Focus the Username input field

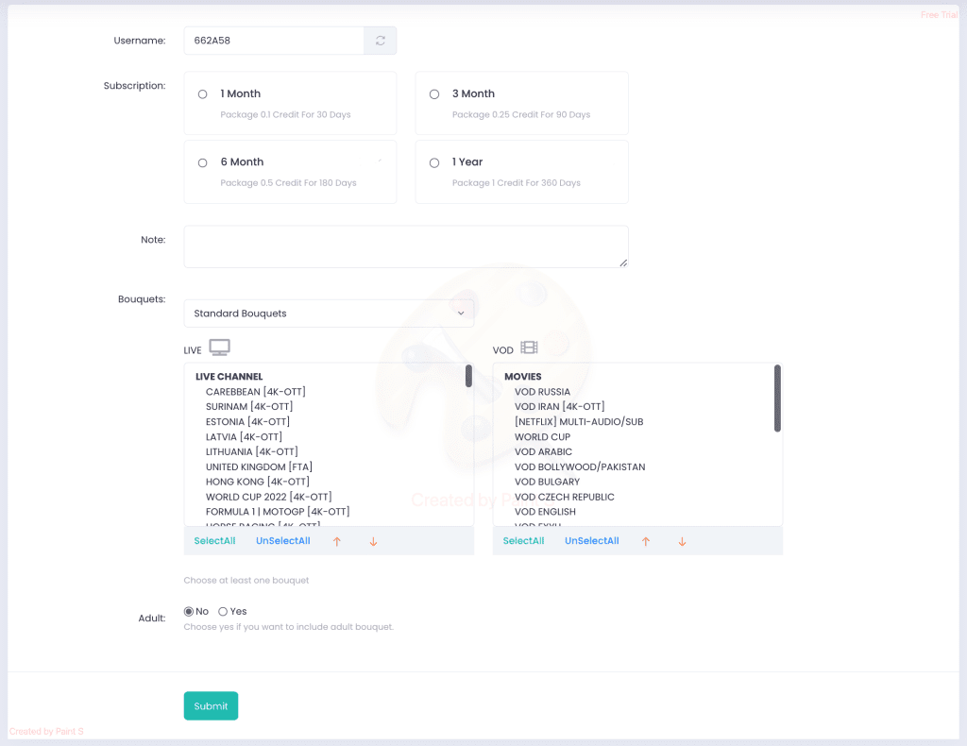[274, 41]
